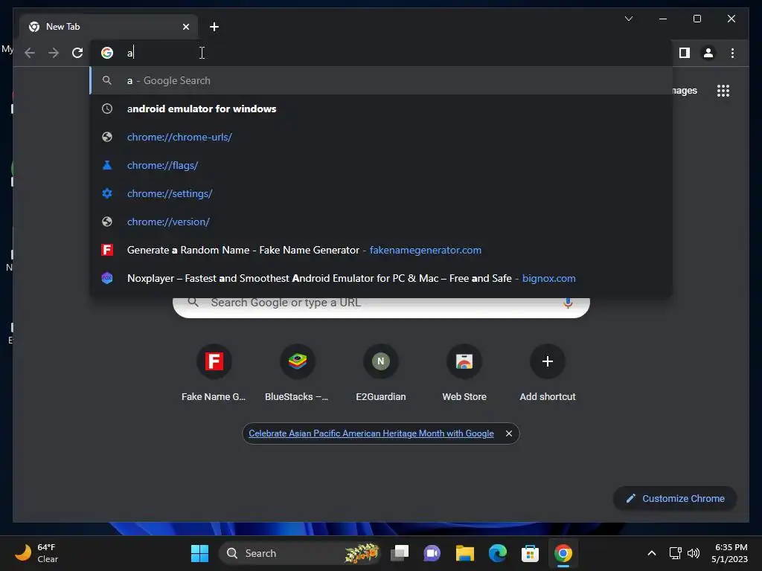The height and width of the screenshot is (571, 762).
Task: Expand the tab search chevron
Action: (x=628, y=19)
